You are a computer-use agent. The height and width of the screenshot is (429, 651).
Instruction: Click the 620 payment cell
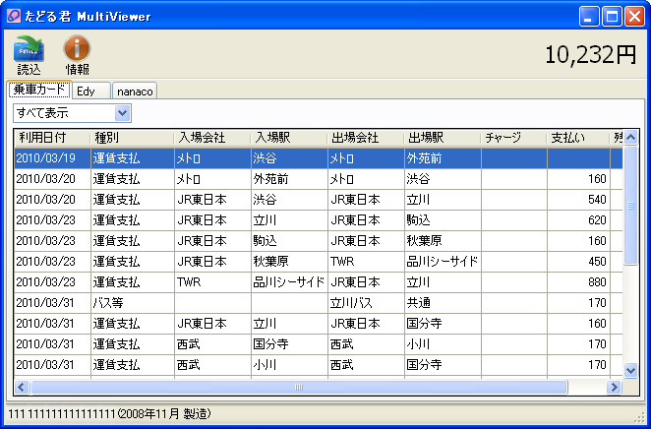pyautogui.click(x=578, y=220)
